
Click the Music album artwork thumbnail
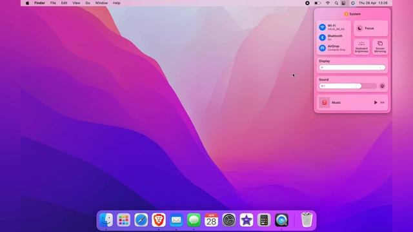[324, 102]
